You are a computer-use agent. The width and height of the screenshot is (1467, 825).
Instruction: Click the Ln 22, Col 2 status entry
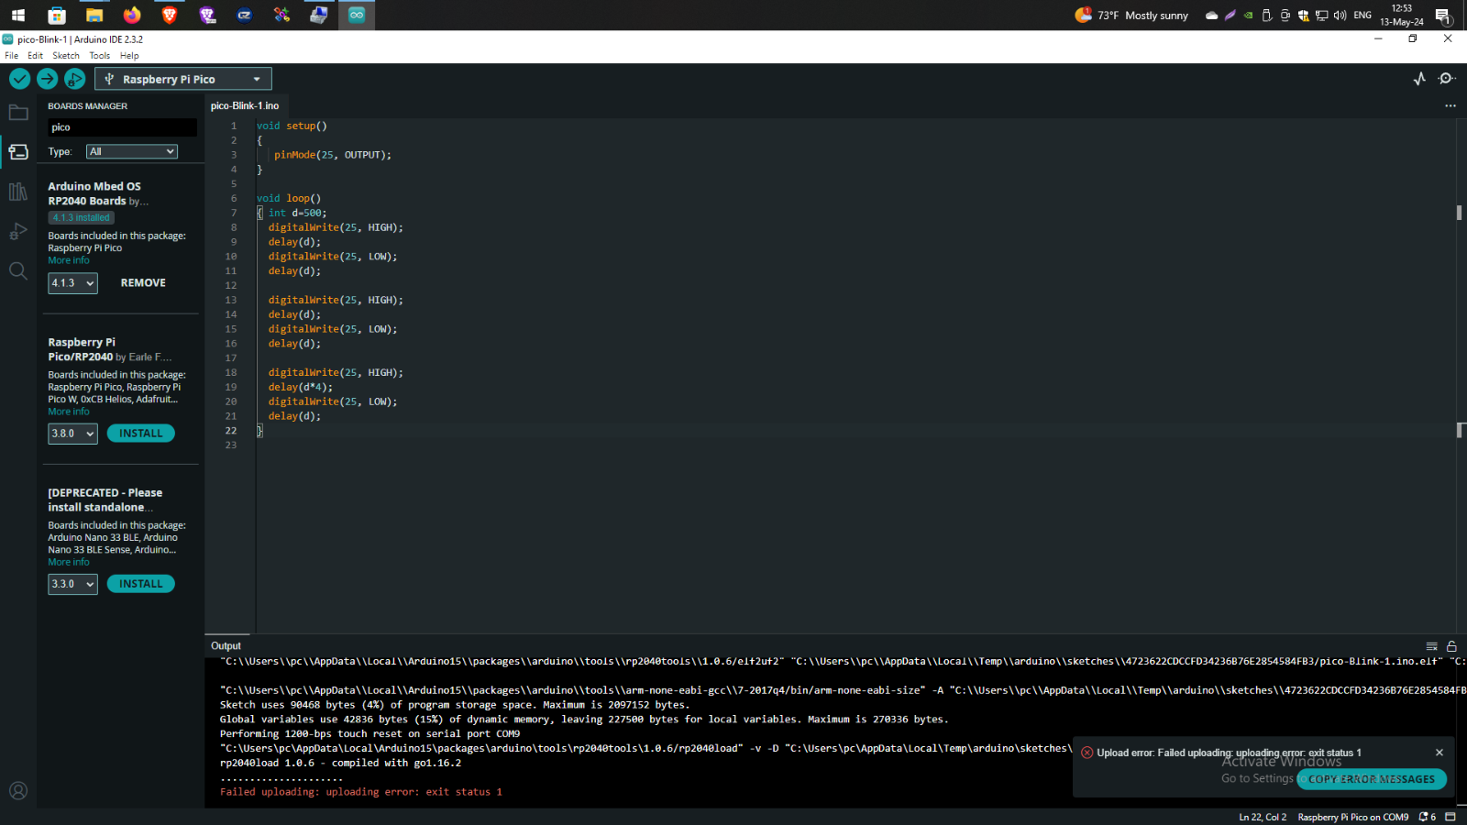tap(1263, 817)
